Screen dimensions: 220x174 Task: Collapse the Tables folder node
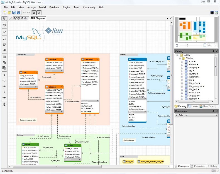(180, 59)
